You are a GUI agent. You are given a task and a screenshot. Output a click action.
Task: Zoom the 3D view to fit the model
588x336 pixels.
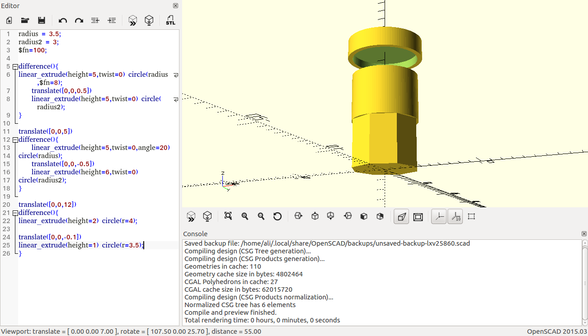(228, 216)
